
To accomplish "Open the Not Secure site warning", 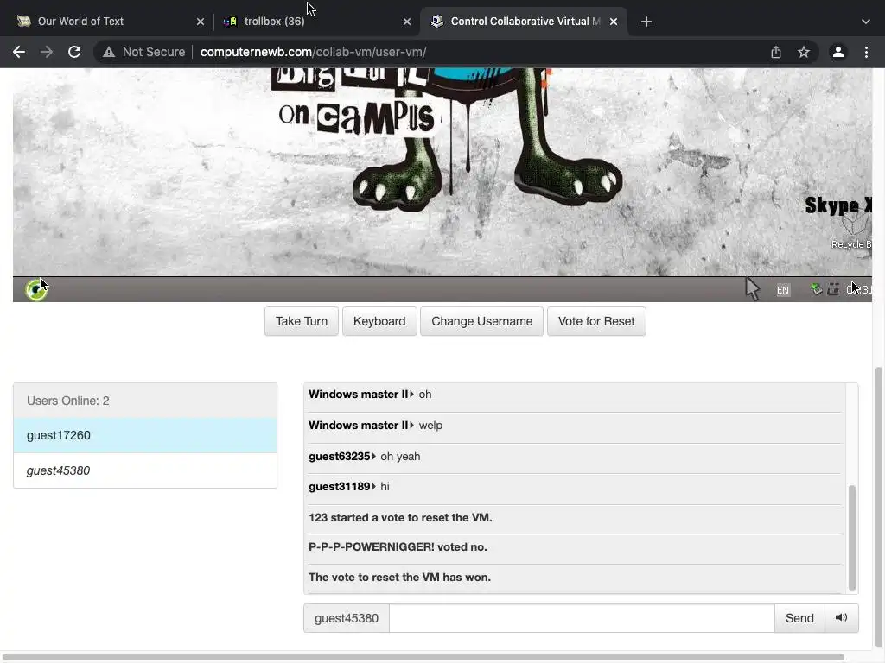I will click(143, 52).
